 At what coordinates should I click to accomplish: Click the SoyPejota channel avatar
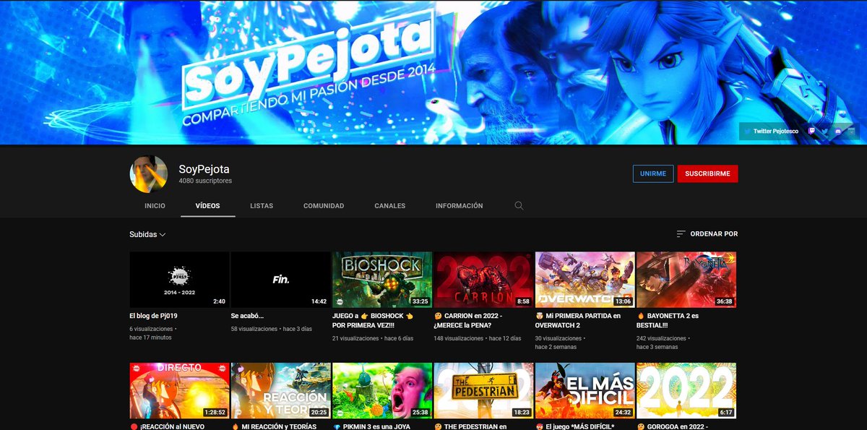tap(148, 174)
